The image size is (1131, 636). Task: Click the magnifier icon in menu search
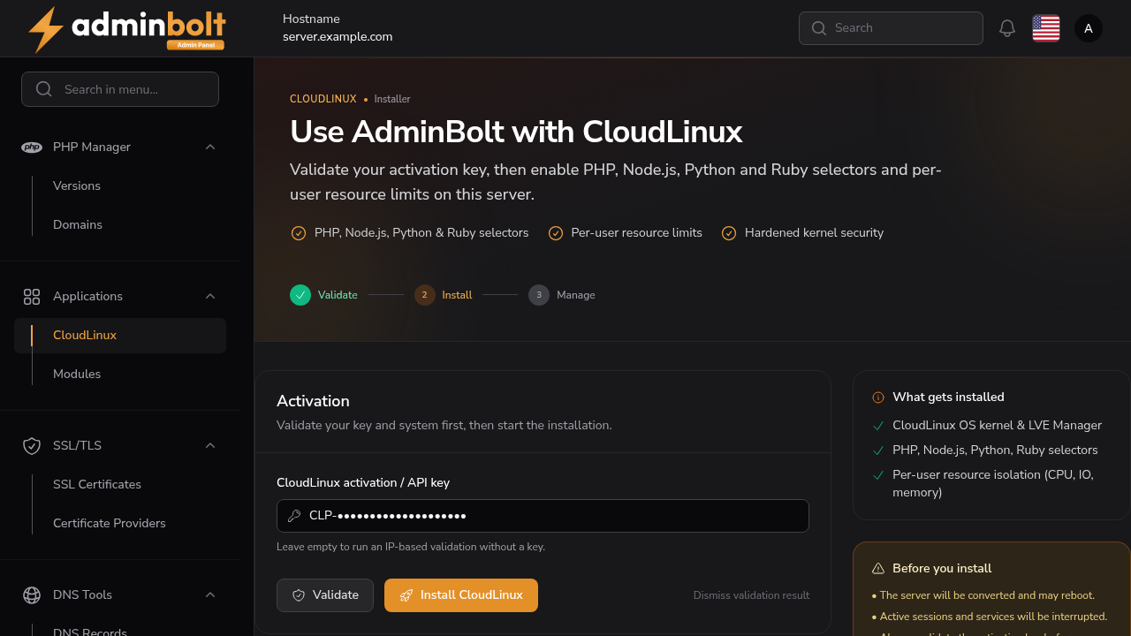pyautogui.click(x=44, y=89)
